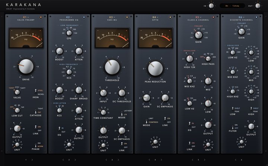Move slot 3 to the right
268x166 pixels.
click(x=118, y=160)
